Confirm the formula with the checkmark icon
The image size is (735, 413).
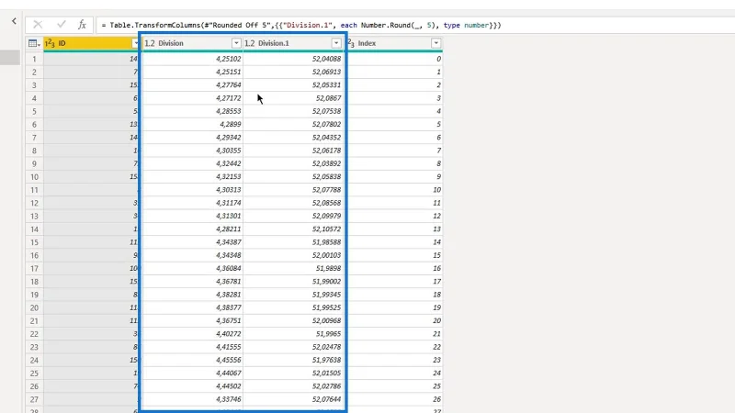click(61, 25)
